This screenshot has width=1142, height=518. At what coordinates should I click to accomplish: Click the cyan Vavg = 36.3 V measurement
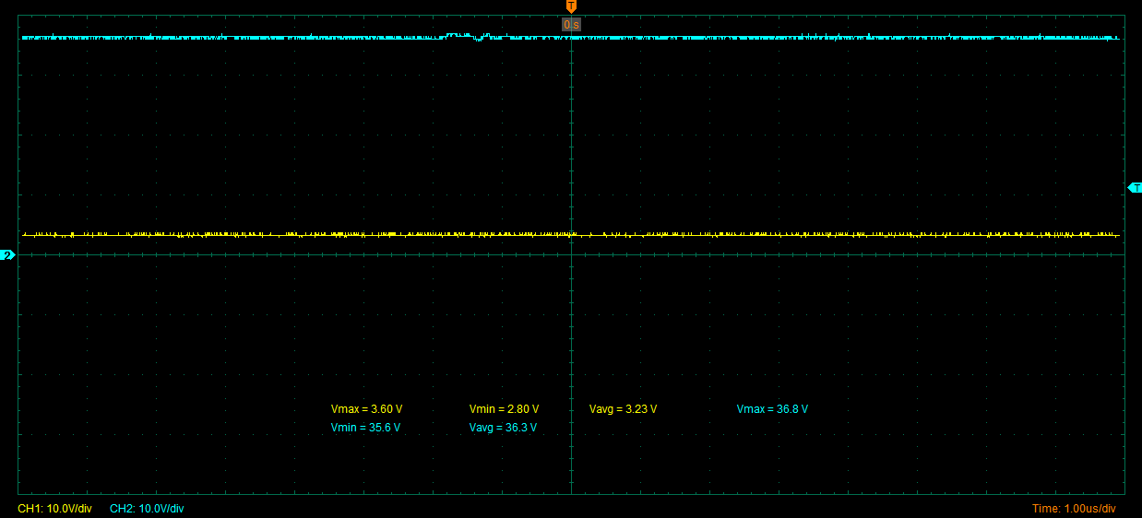503,428
